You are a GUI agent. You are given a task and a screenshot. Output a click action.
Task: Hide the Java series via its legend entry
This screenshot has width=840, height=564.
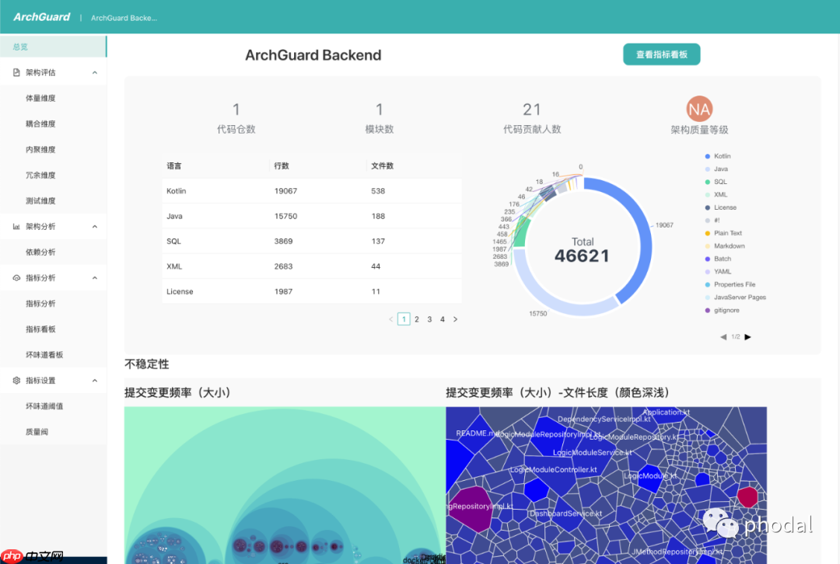point(716,169)
